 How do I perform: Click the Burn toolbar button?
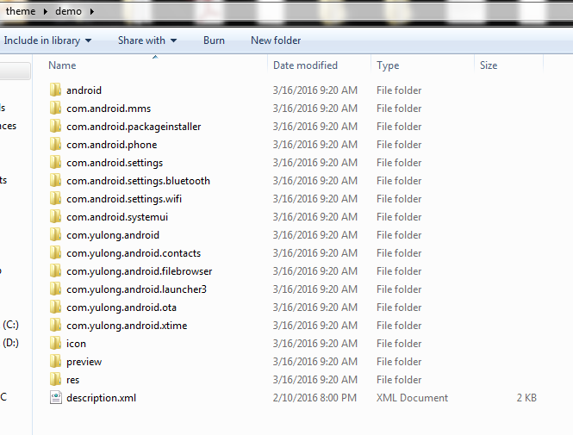pos(214,40)
